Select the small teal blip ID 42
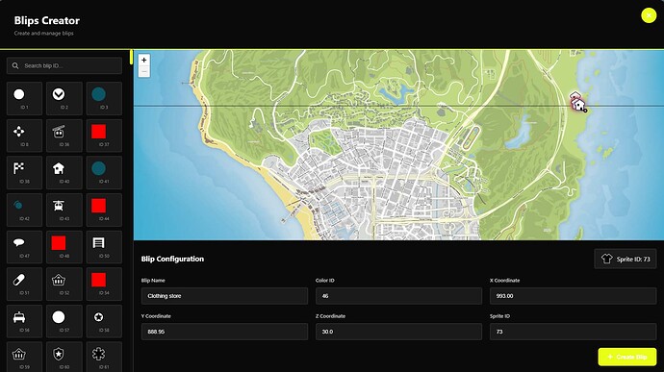The width and height of the screenshot is (664, 372). tap(24, 210)
